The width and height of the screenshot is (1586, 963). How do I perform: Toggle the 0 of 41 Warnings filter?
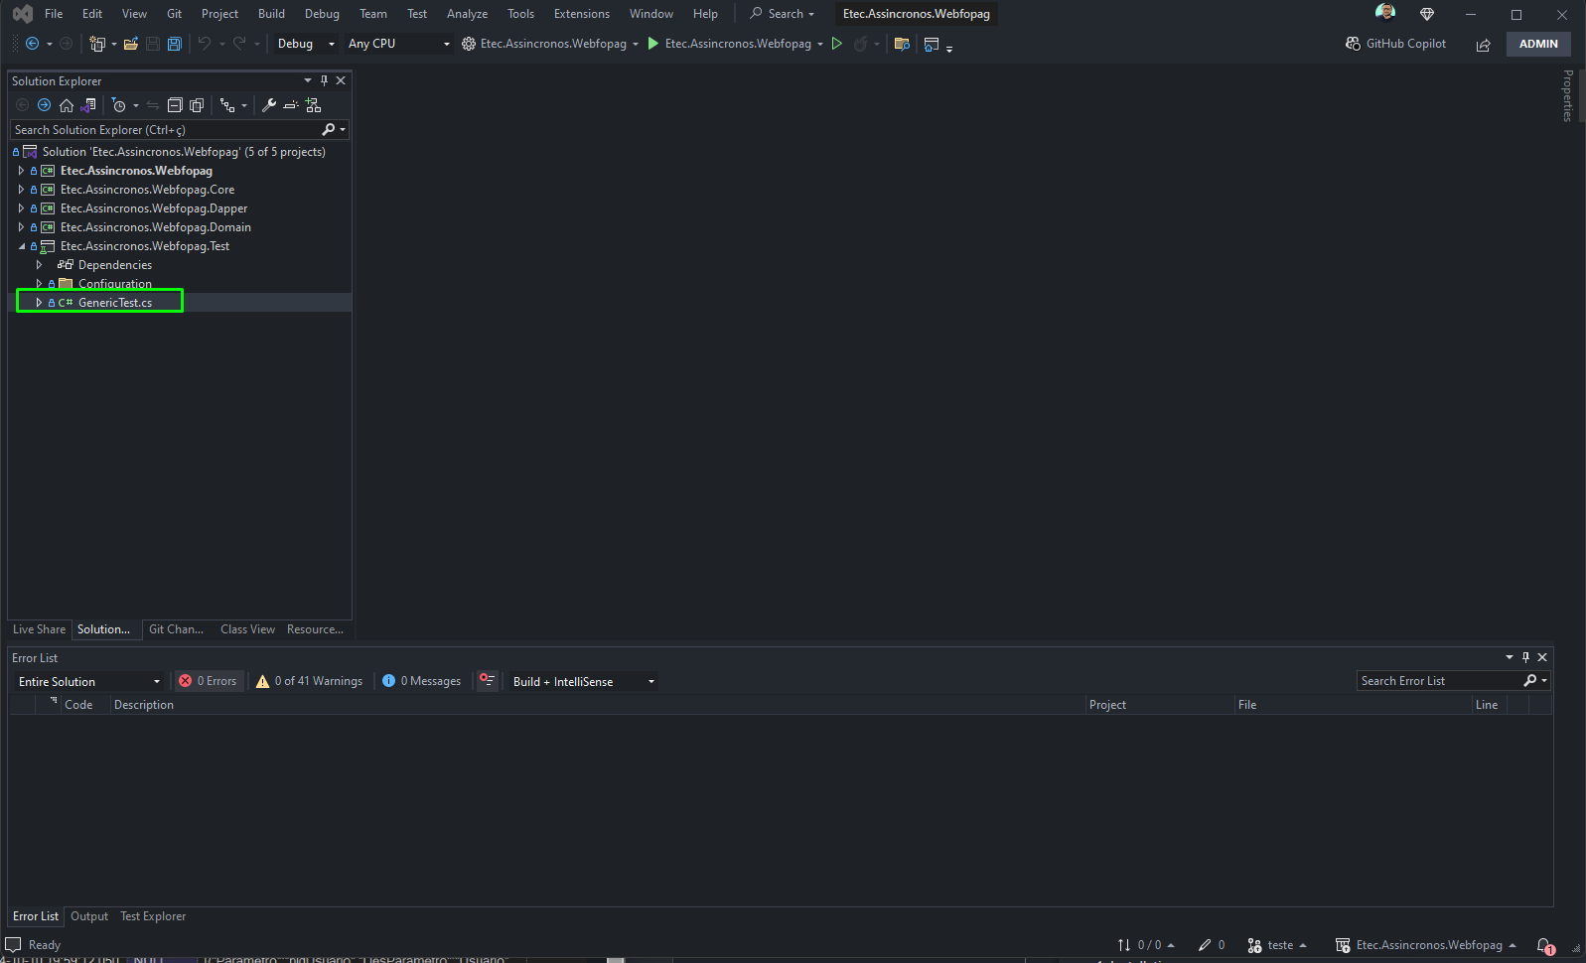coord(309,681)
